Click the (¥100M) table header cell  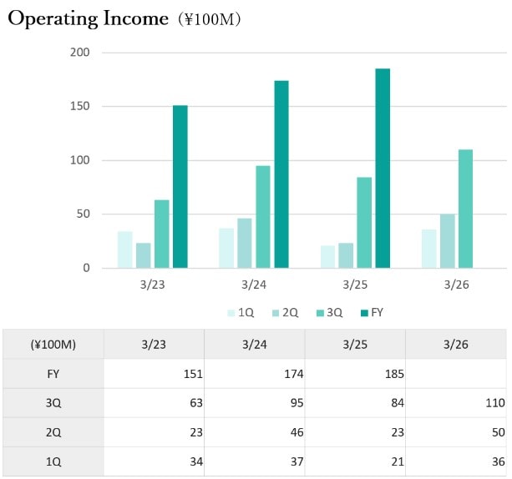tap(53, 344)
